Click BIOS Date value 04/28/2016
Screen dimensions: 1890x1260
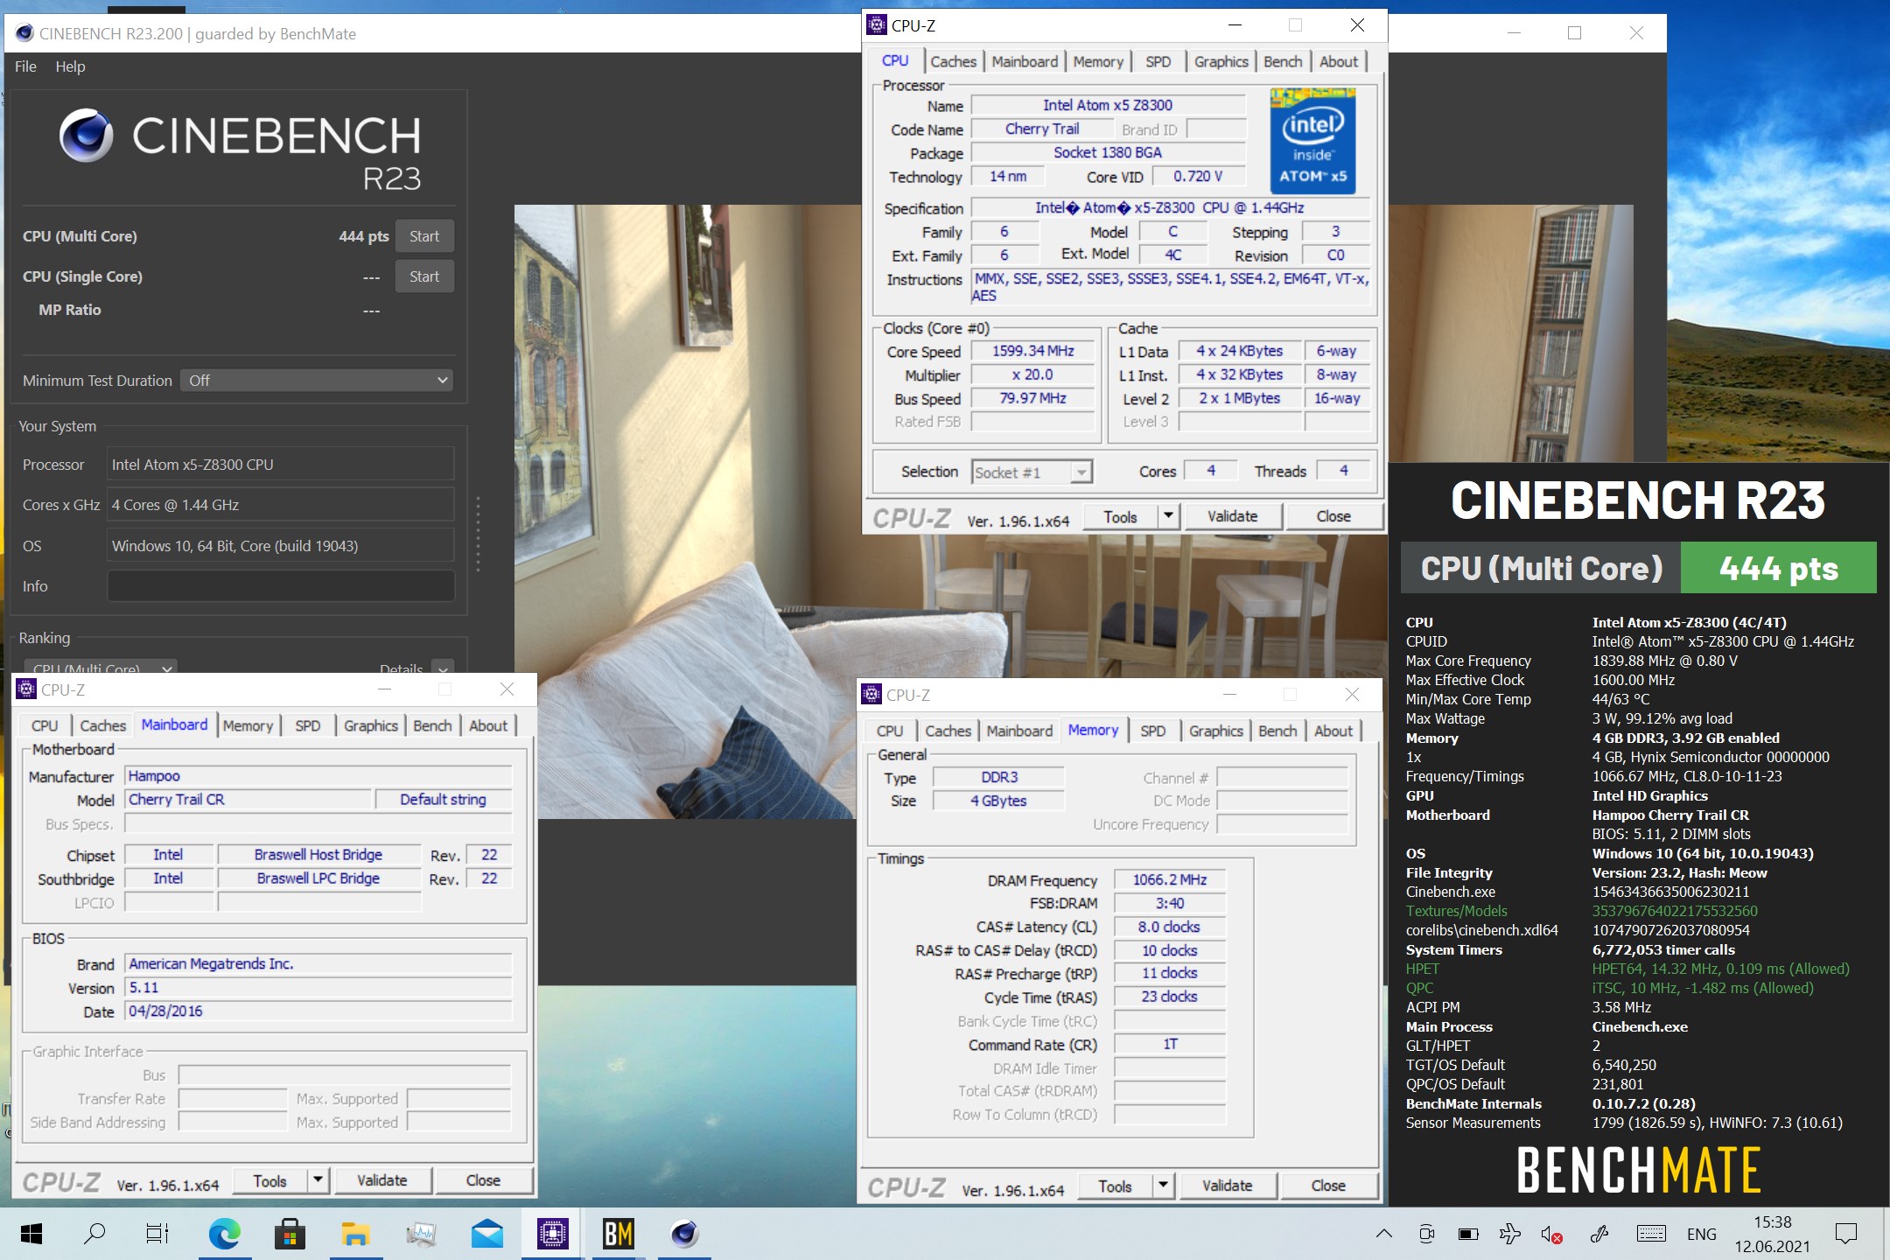[x=318, y=1011]
